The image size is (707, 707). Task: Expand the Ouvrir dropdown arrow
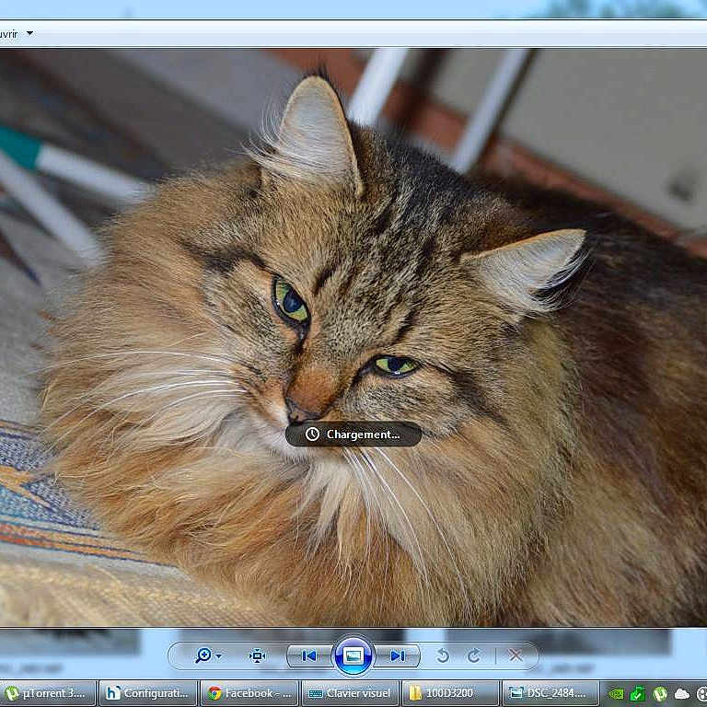click(29, 33)
